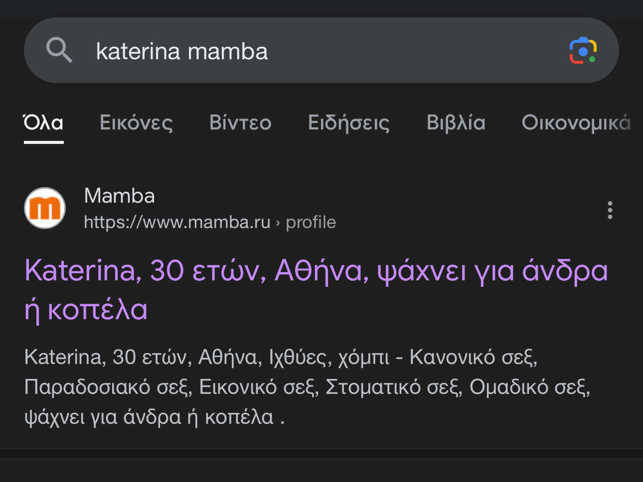643x482 pixels.
Task: Click the orange Mamba site favicon
Action: tap(45, 208)
